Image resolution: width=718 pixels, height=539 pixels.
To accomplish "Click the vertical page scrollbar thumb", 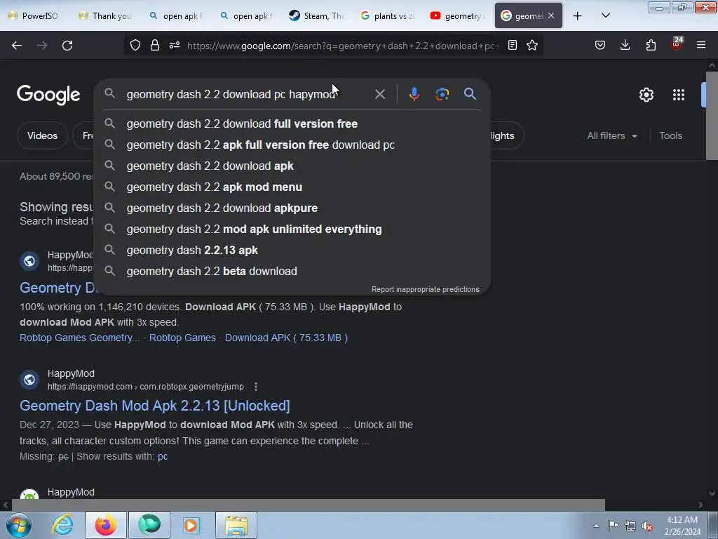I will (712, 116).
